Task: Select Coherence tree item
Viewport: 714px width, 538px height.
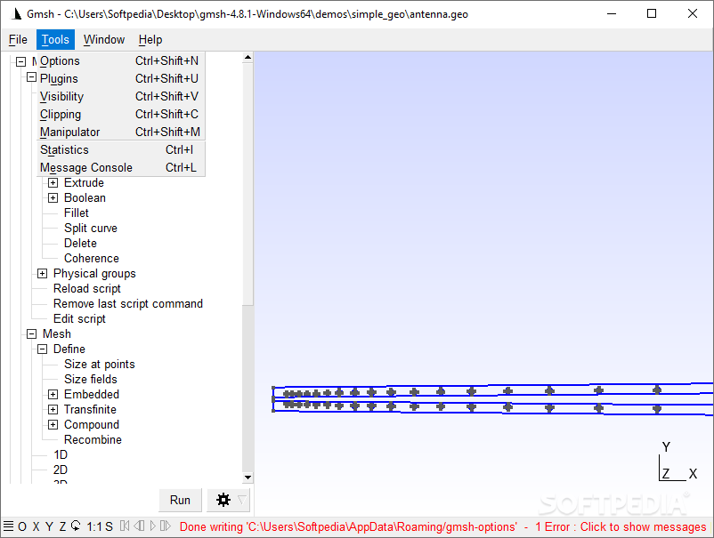Action: tap(92, 258)
